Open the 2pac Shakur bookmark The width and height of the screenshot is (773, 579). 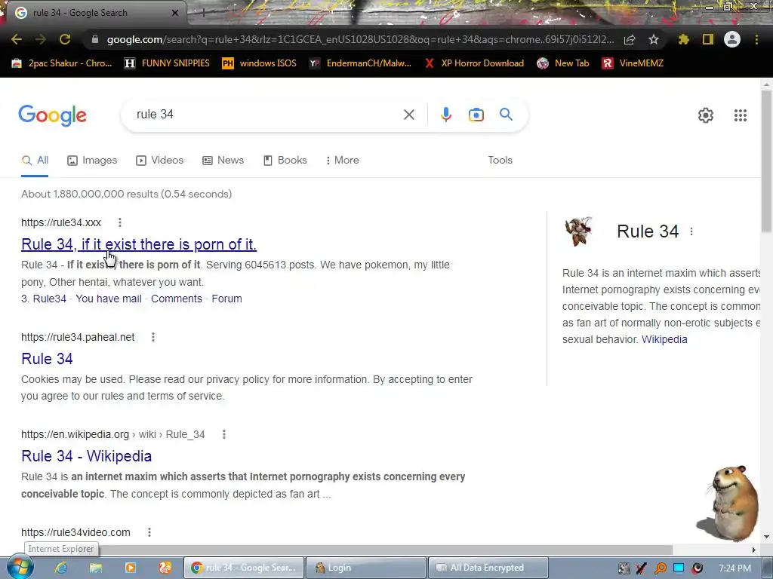62,63
